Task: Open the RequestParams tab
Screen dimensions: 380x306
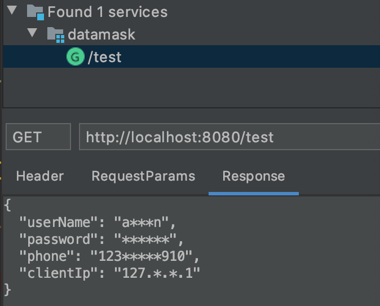Action: click(x=143, y=176)
